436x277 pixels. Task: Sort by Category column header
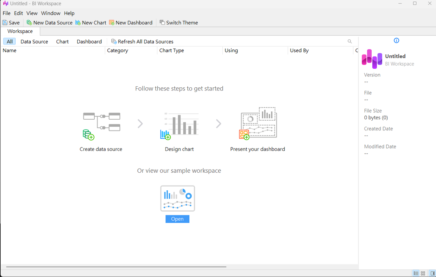[x=131, y=50]
